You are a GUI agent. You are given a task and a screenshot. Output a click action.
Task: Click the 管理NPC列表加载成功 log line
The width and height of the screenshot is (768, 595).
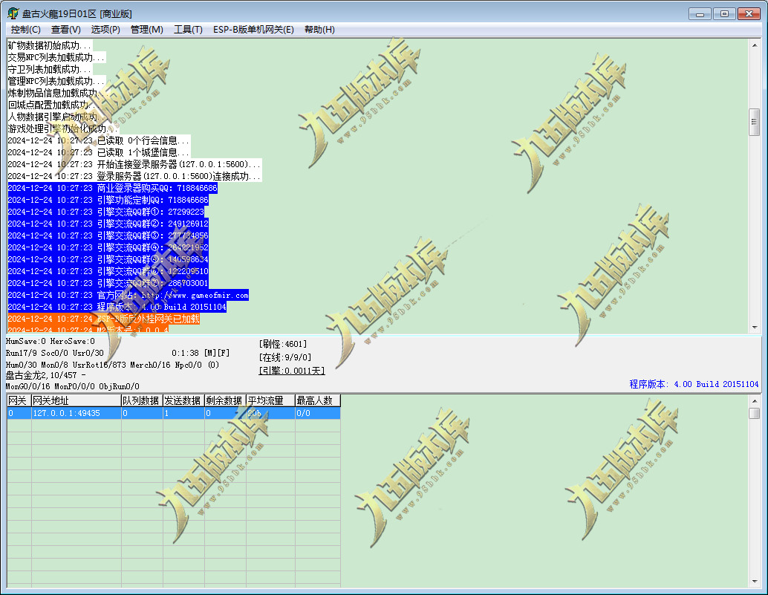[x=56, y=81]
